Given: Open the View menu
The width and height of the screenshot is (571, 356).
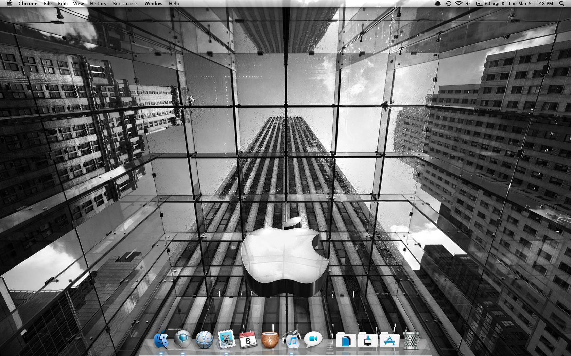Looking at the screenshot, I should pos(78,3).
